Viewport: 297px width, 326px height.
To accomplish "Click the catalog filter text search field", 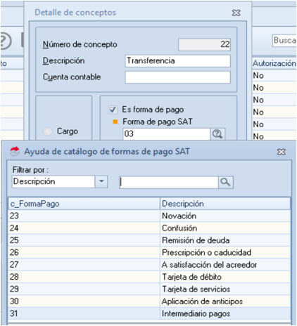I will 169,182.
